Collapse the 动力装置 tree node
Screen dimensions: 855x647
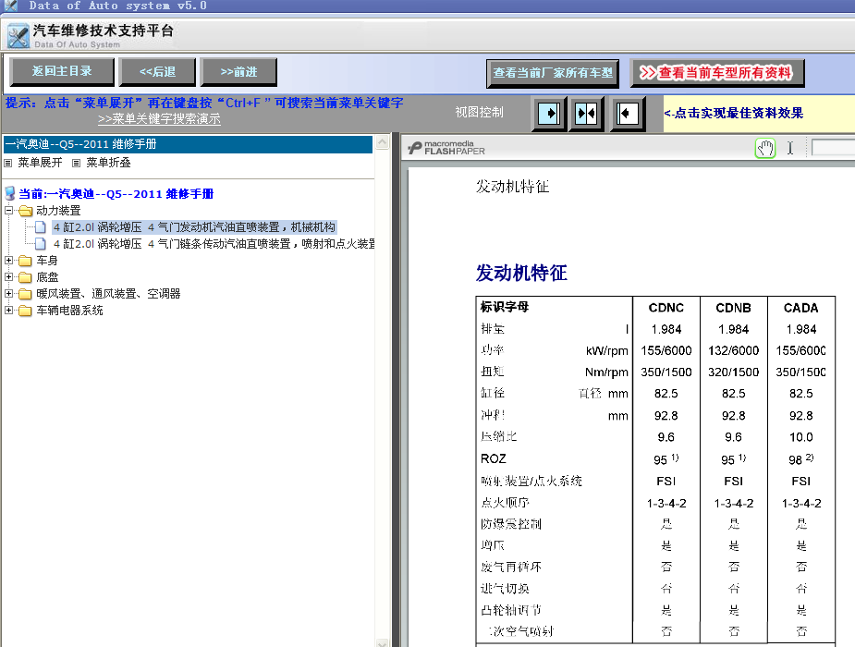pyautogui.click(x=8, y=211)
